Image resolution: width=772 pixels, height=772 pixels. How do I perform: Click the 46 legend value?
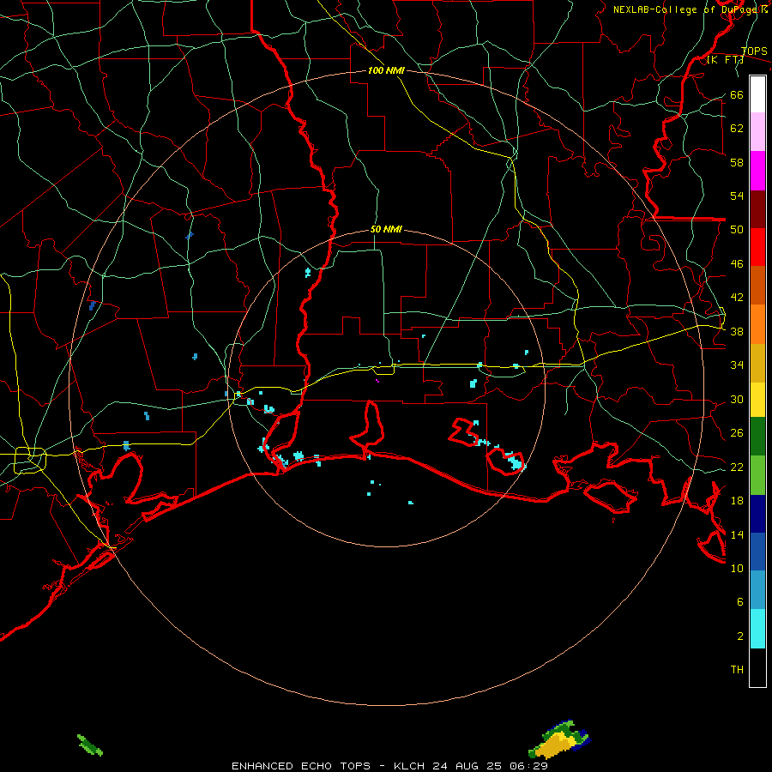[737, 263]
